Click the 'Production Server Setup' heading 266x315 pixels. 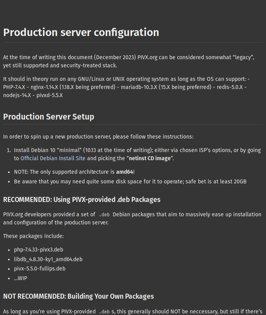tap(49, 117)
